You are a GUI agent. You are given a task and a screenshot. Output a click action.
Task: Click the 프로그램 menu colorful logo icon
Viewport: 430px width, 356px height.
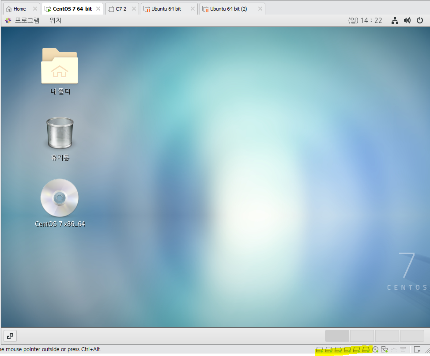8,20
